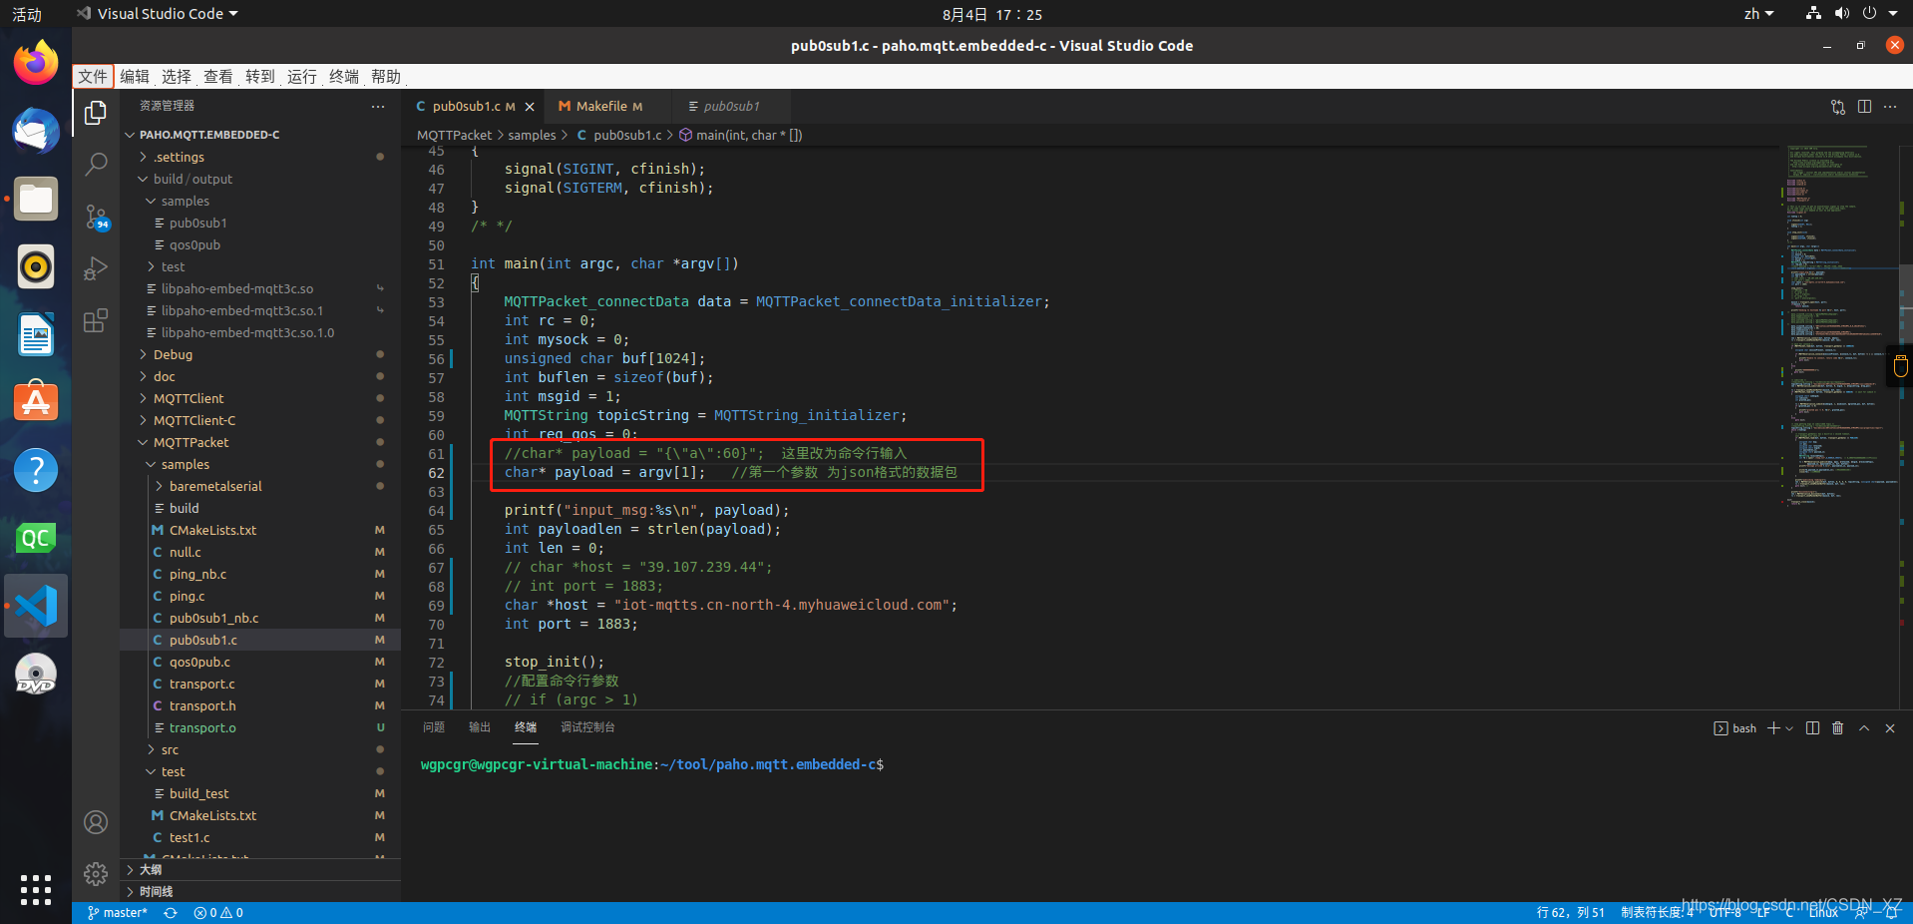Viewport: 1913px width, 924px height.
Task: Split the editor to the right
Action: click(1864, 107)
